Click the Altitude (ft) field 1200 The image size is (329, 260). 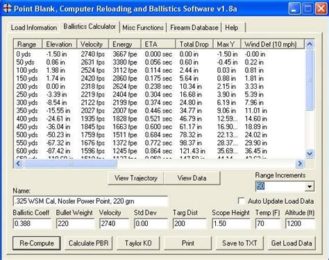tap(300, 223)
